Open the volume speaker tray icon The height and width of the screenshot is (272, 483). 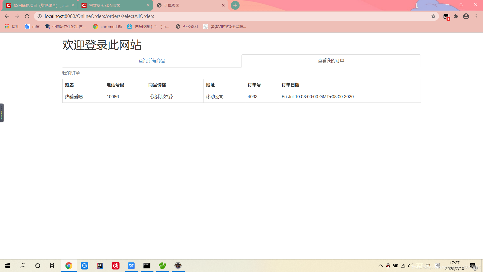[x=411, y=266]
